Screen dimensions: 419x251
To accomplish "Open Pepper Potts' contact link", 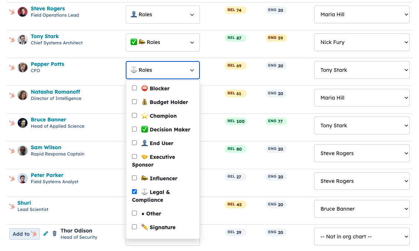I will pos(47,64).
